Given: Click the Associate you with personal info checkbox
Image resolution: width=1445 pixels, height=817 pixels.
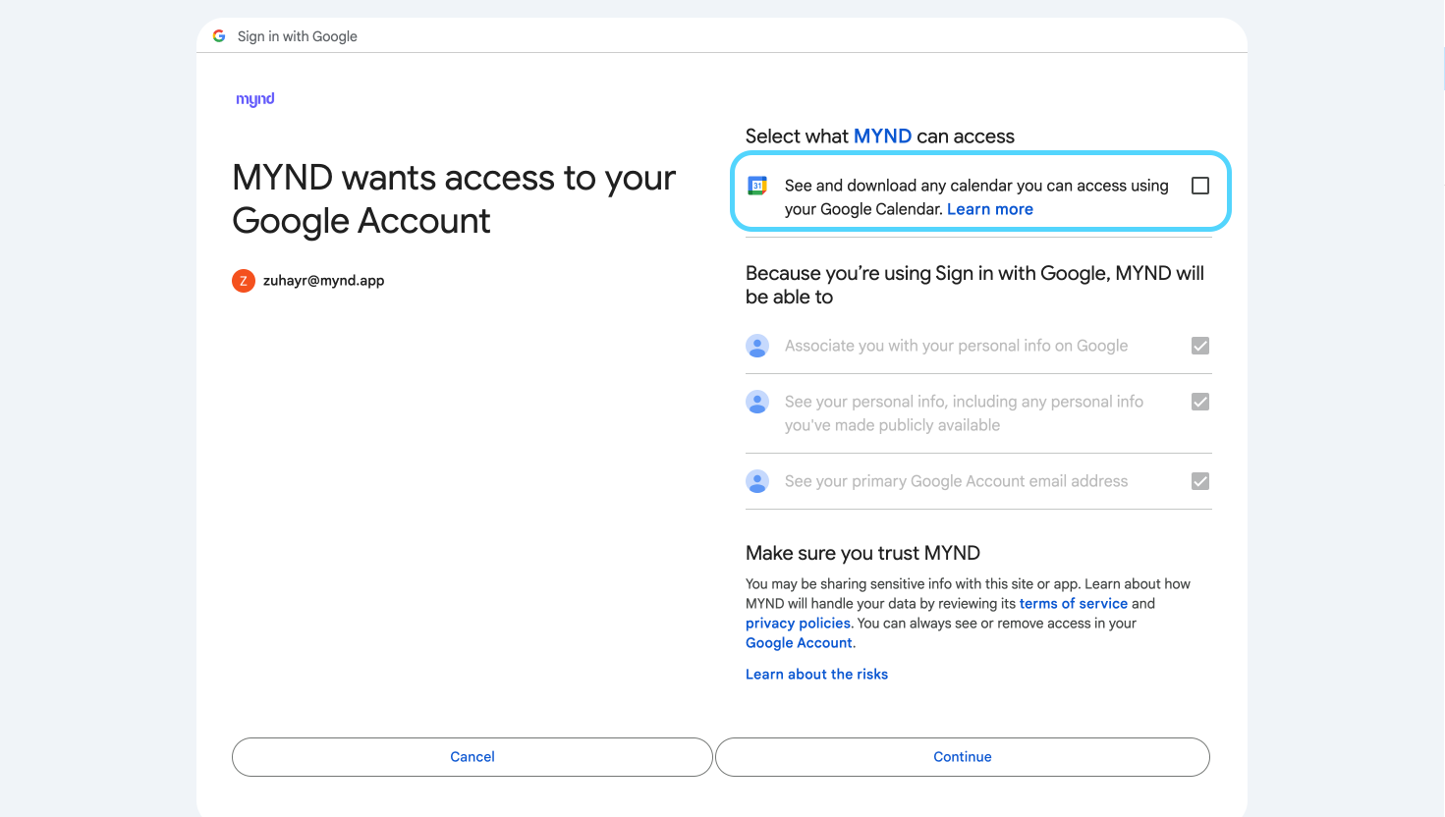Looking at the screenshot, I should (x=1200, y=346).
